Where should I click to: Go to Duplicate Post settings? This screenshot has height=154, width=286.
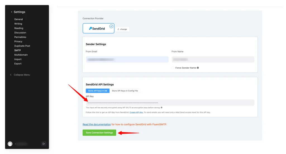(x=22, y=46)
